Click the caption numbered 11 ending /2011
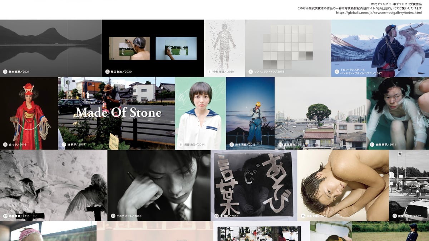This screenshot has width=429, height=241. (x=383, y=145)
